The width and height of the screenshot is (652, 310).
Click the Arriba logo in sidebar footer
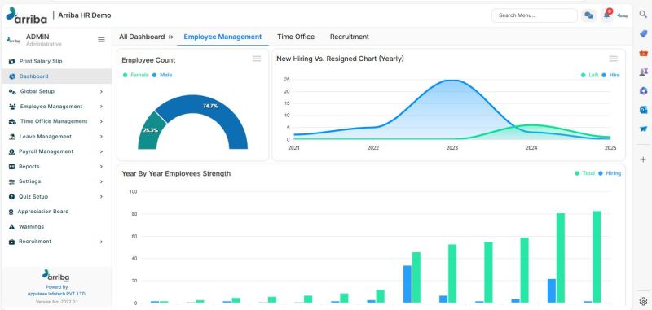point(55,275)
